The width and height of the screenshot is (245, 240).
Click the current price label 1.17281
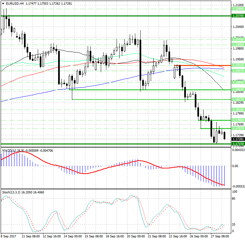237,139
